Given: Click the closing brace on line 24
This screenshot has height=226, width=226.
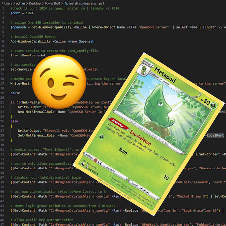Looking at the screenshot, I should click(x=11, y=116).
